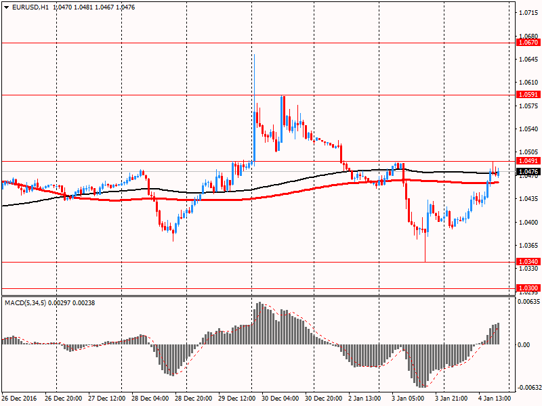Click the 26 Dec 20:00 time label
This screenshot has width=542, height=406.
[63, 399]
